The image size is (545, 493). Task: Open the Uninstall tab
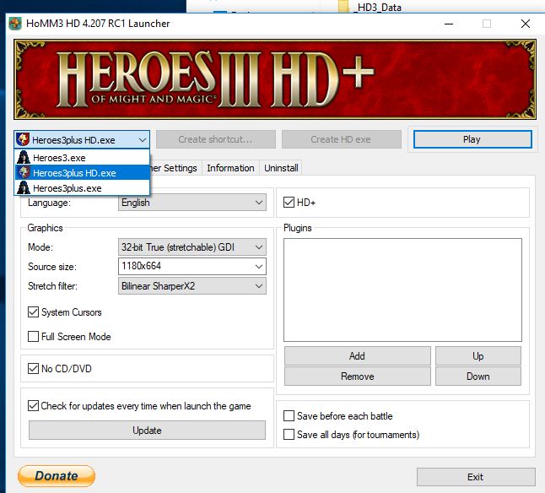281,168
